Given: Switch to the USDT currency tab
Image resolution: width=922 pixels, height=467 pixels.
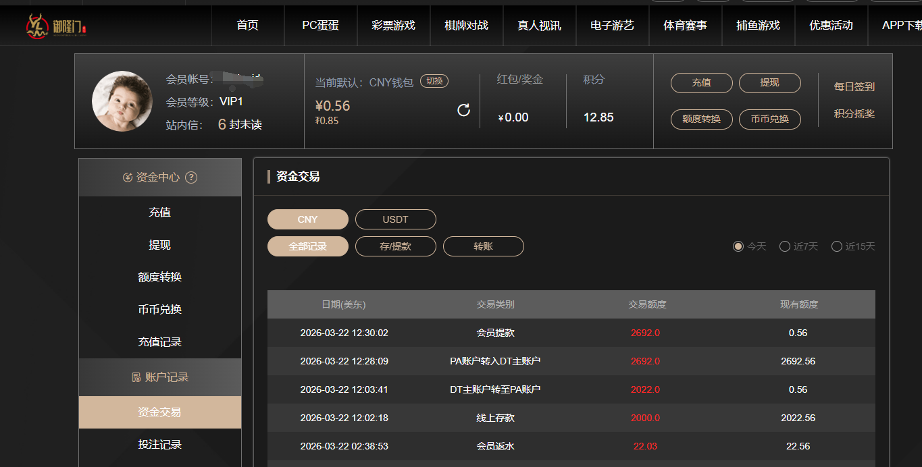Looking at the screenshot, I should (x=395, y=219).
